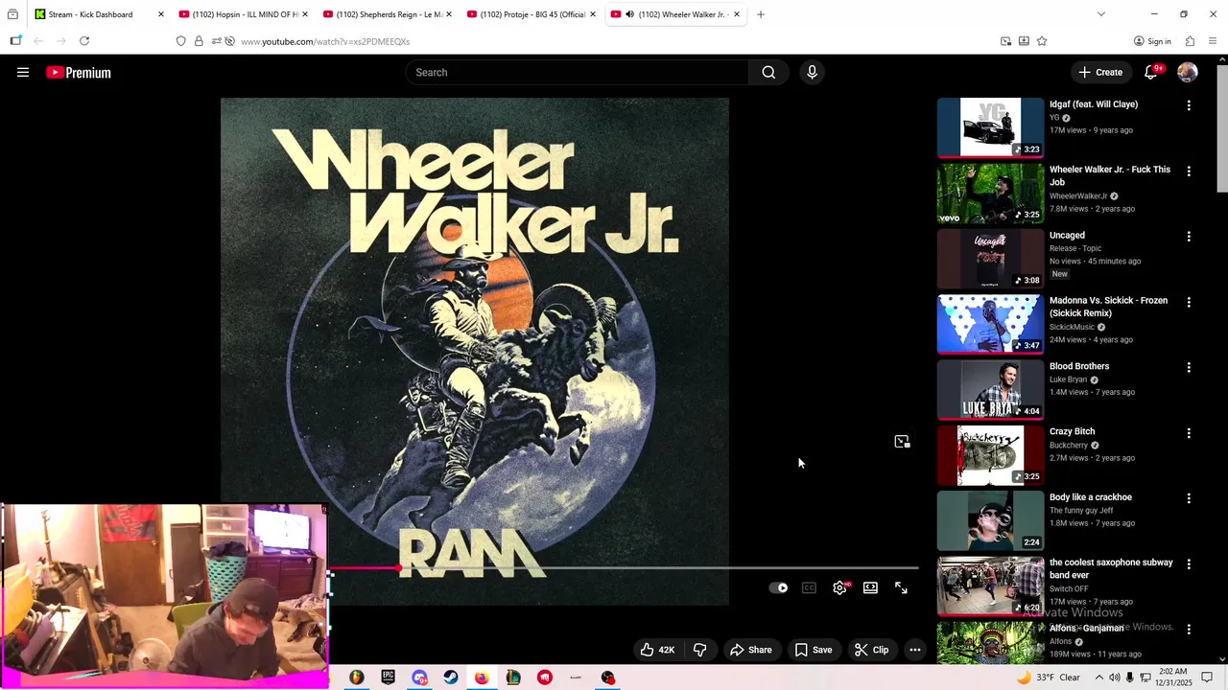Open options for Madonna Frozen remix video
1228x690 pixels.
click(x=1189, y=302)
